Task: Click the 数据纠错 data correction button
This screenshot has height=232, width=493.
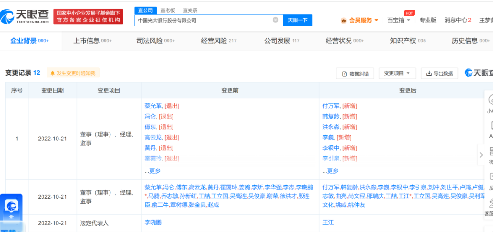Action: 355,73
